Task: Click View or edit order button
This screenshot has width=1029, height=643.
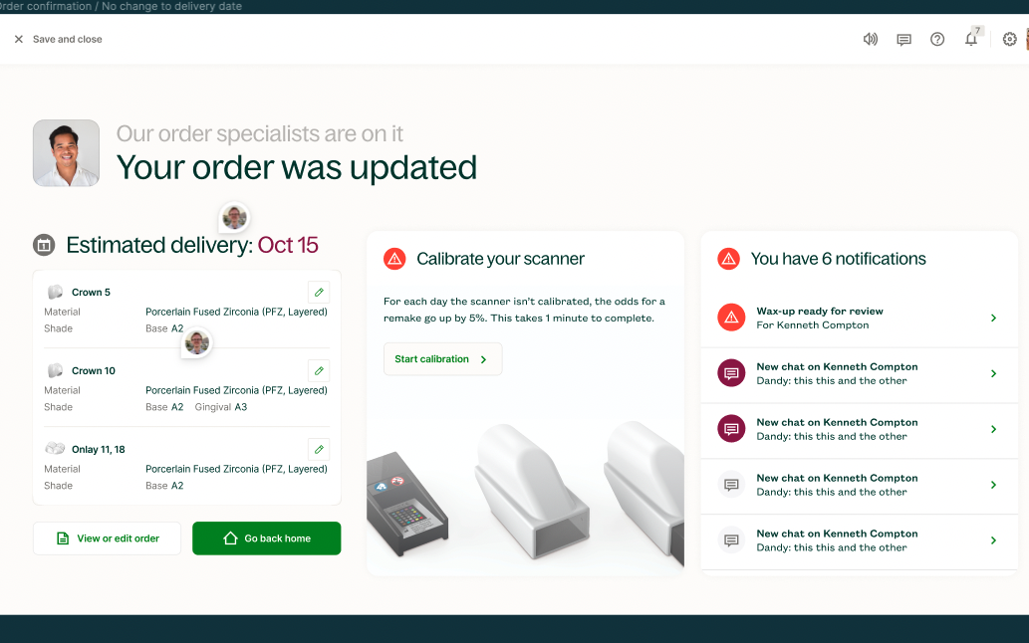Action: (x=107, y=538)
